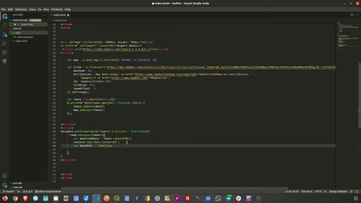The width and height of the screenshot is (361, 203).
Task: Open FileZilla from the dock
Action: [188, 198]
